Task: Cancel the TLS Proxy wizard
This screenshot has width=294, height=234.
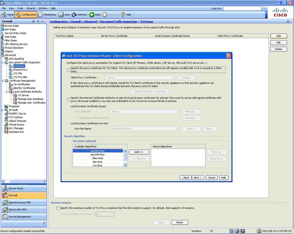Action: click(x=212, y=178)
